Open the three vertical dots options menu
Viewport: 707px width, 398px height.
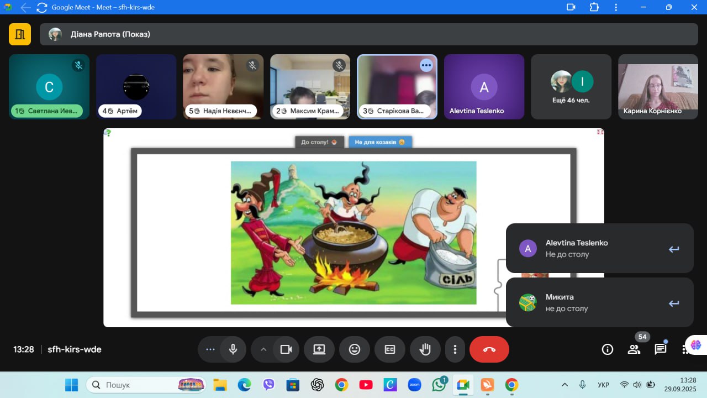point(455,349)
